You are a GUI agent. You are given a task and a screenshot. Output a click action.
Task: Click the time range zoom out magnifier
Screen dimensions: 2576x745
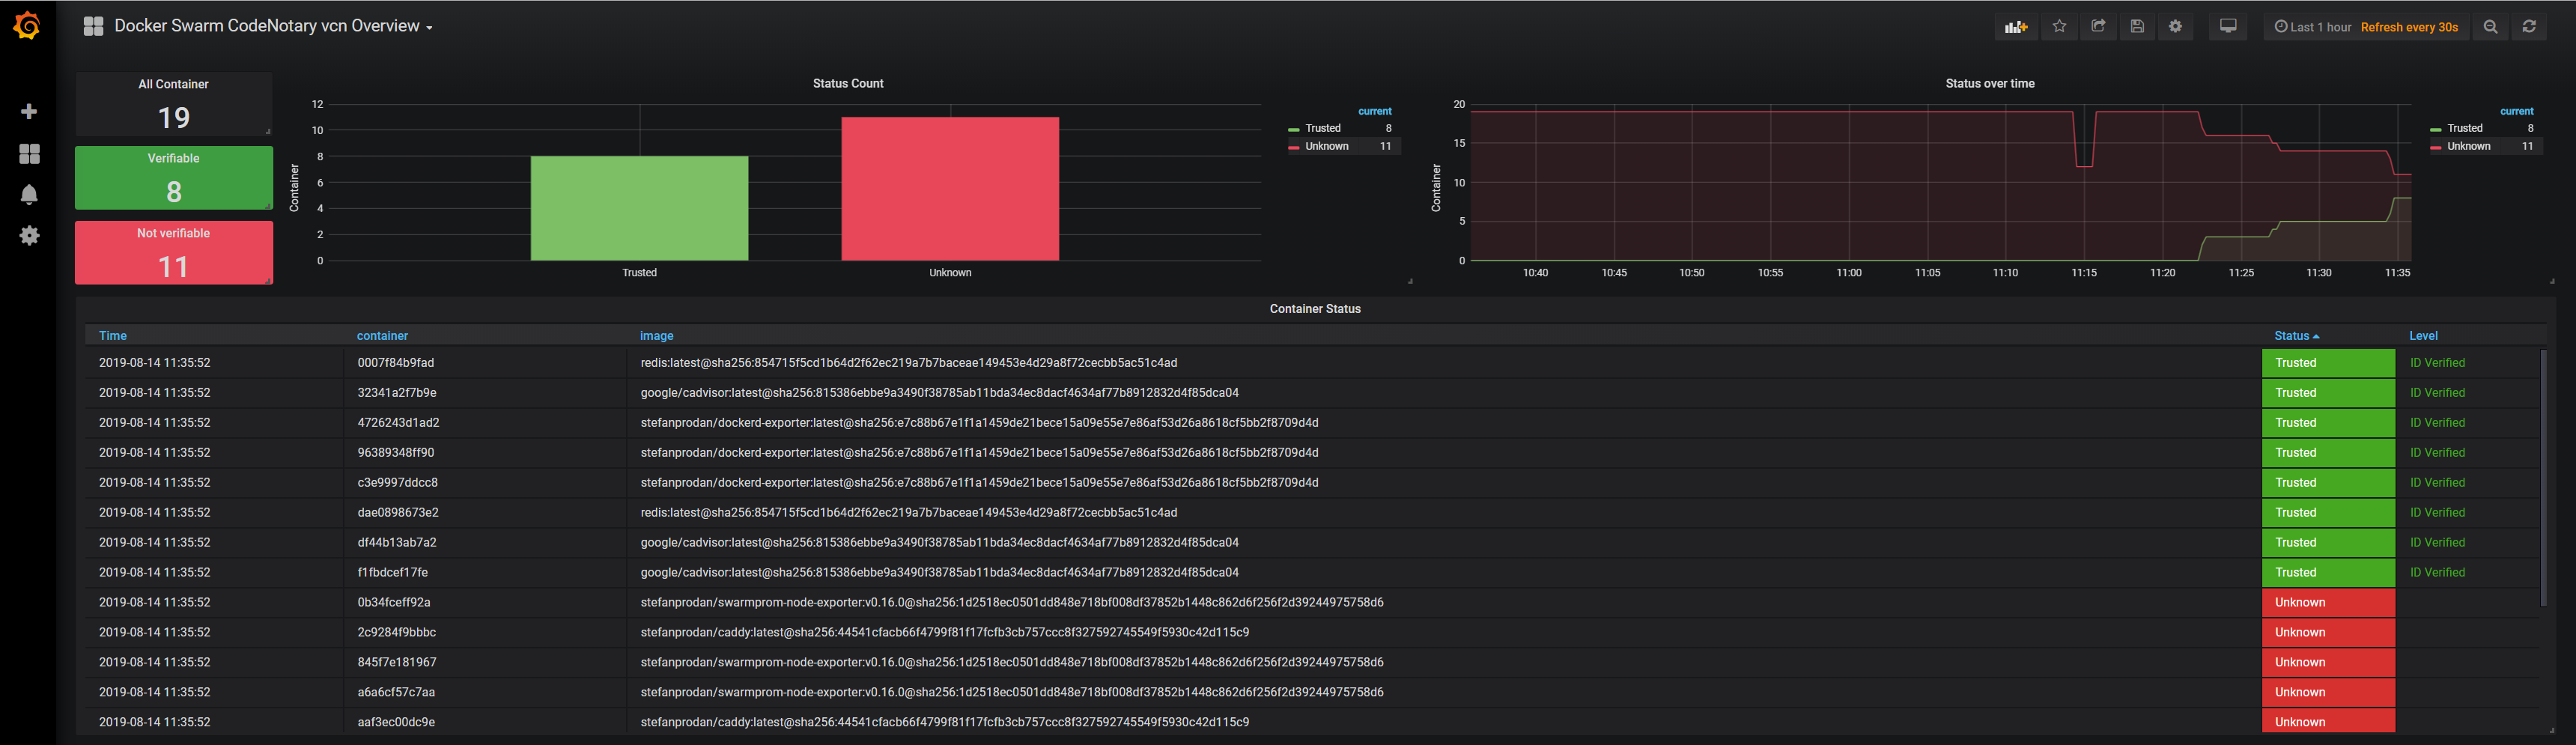(x=2490, y=27)
